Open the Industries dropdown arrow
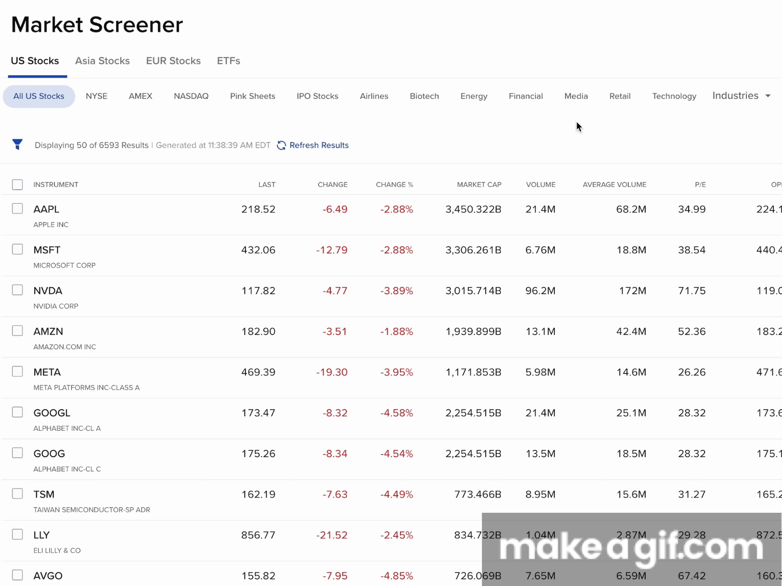This screenshot has width=782, height=586. point(768,96)
